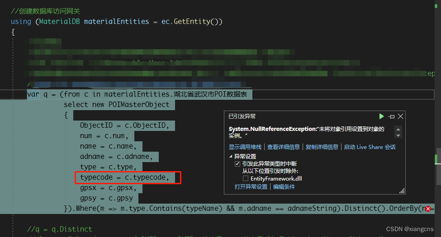Collapse the 异常设置 section
Viewport: 441px width, 237px height.
(x=231, y=156)
